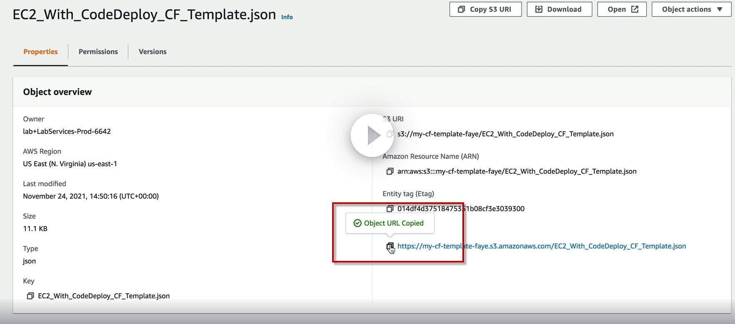Click the Object overview heading

(x=57, y=92)
